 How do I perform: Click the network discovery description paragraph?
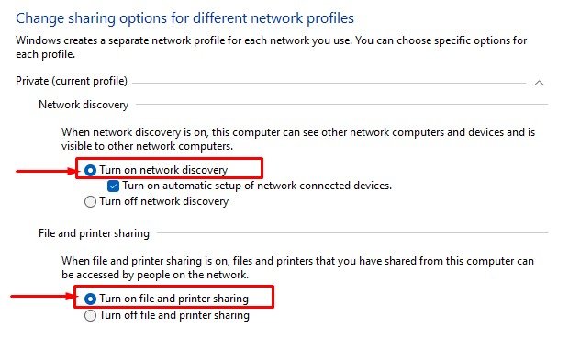pos(298,139)
